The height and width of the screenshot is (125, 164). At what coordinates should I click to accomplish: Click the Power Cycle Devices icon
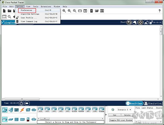coord(21,103)
